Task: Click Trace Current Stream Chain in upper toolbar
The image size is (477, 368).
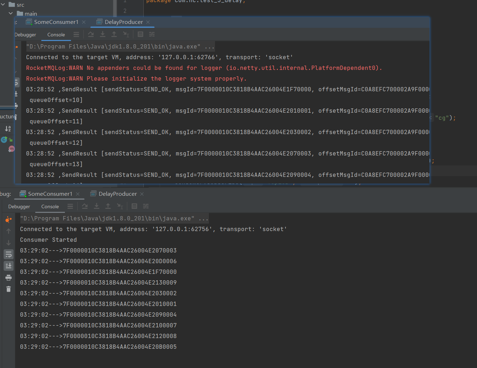Action: point(152,34)
